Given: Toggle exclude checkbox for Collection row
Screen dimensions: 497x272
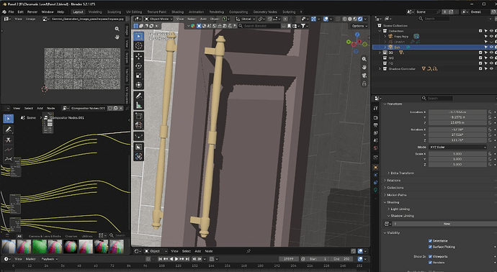Looking at the screenshot, I should tap(480, 31).
